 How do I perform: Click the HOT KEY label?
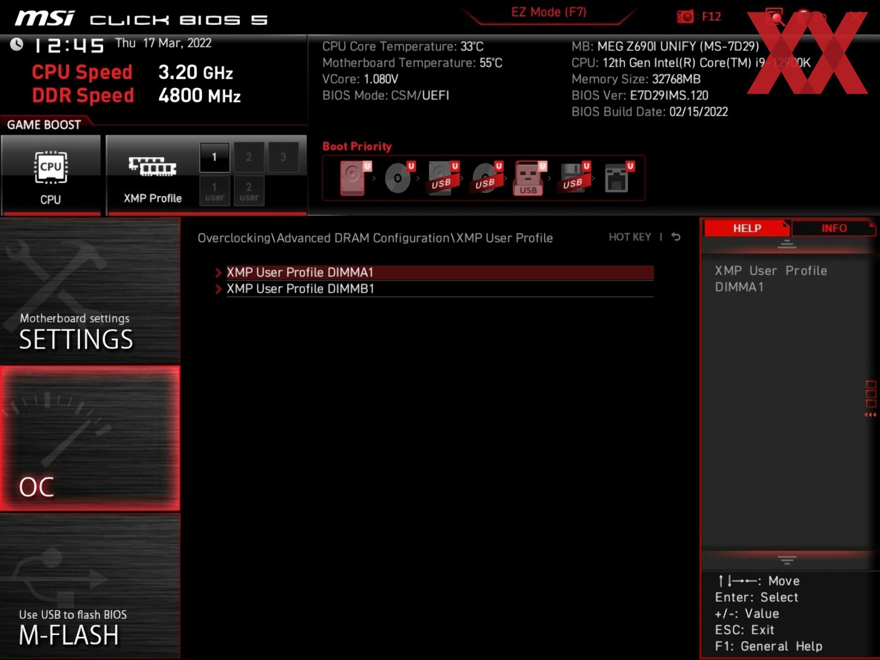pos(630,237)
